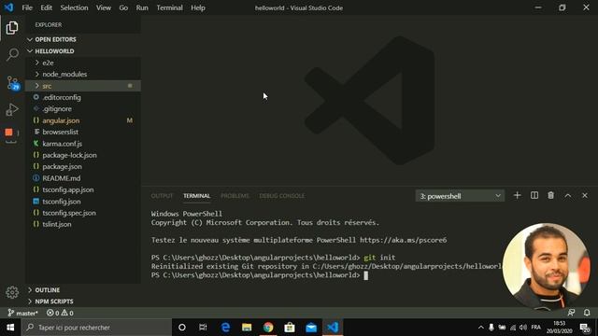
Task: Open tsconfig.app.json file
Action: (83, 189)
